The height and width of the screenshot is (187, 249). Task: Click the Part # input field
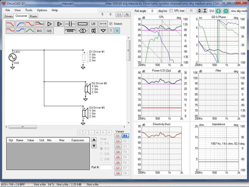click(x=106, y=167)
